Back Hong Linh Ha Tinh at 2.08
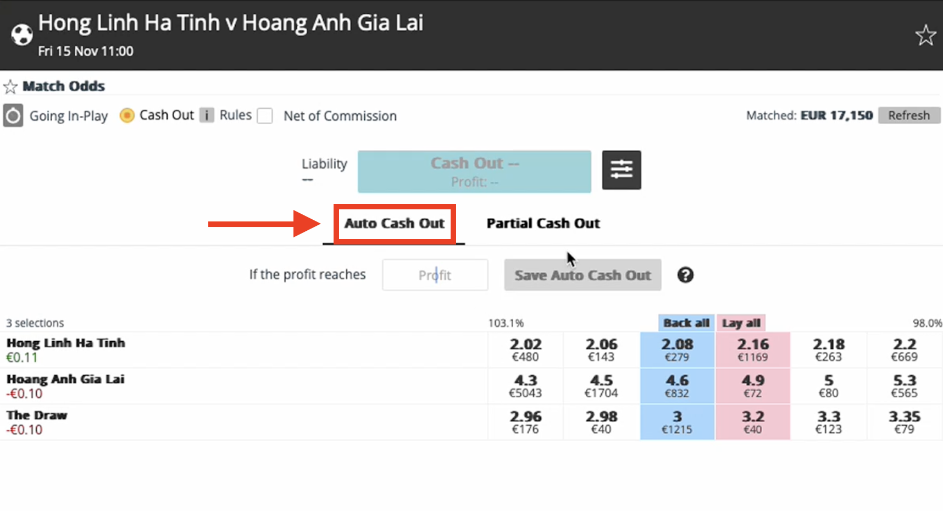This screenshot has width=943, height=511. coord(677,350)
